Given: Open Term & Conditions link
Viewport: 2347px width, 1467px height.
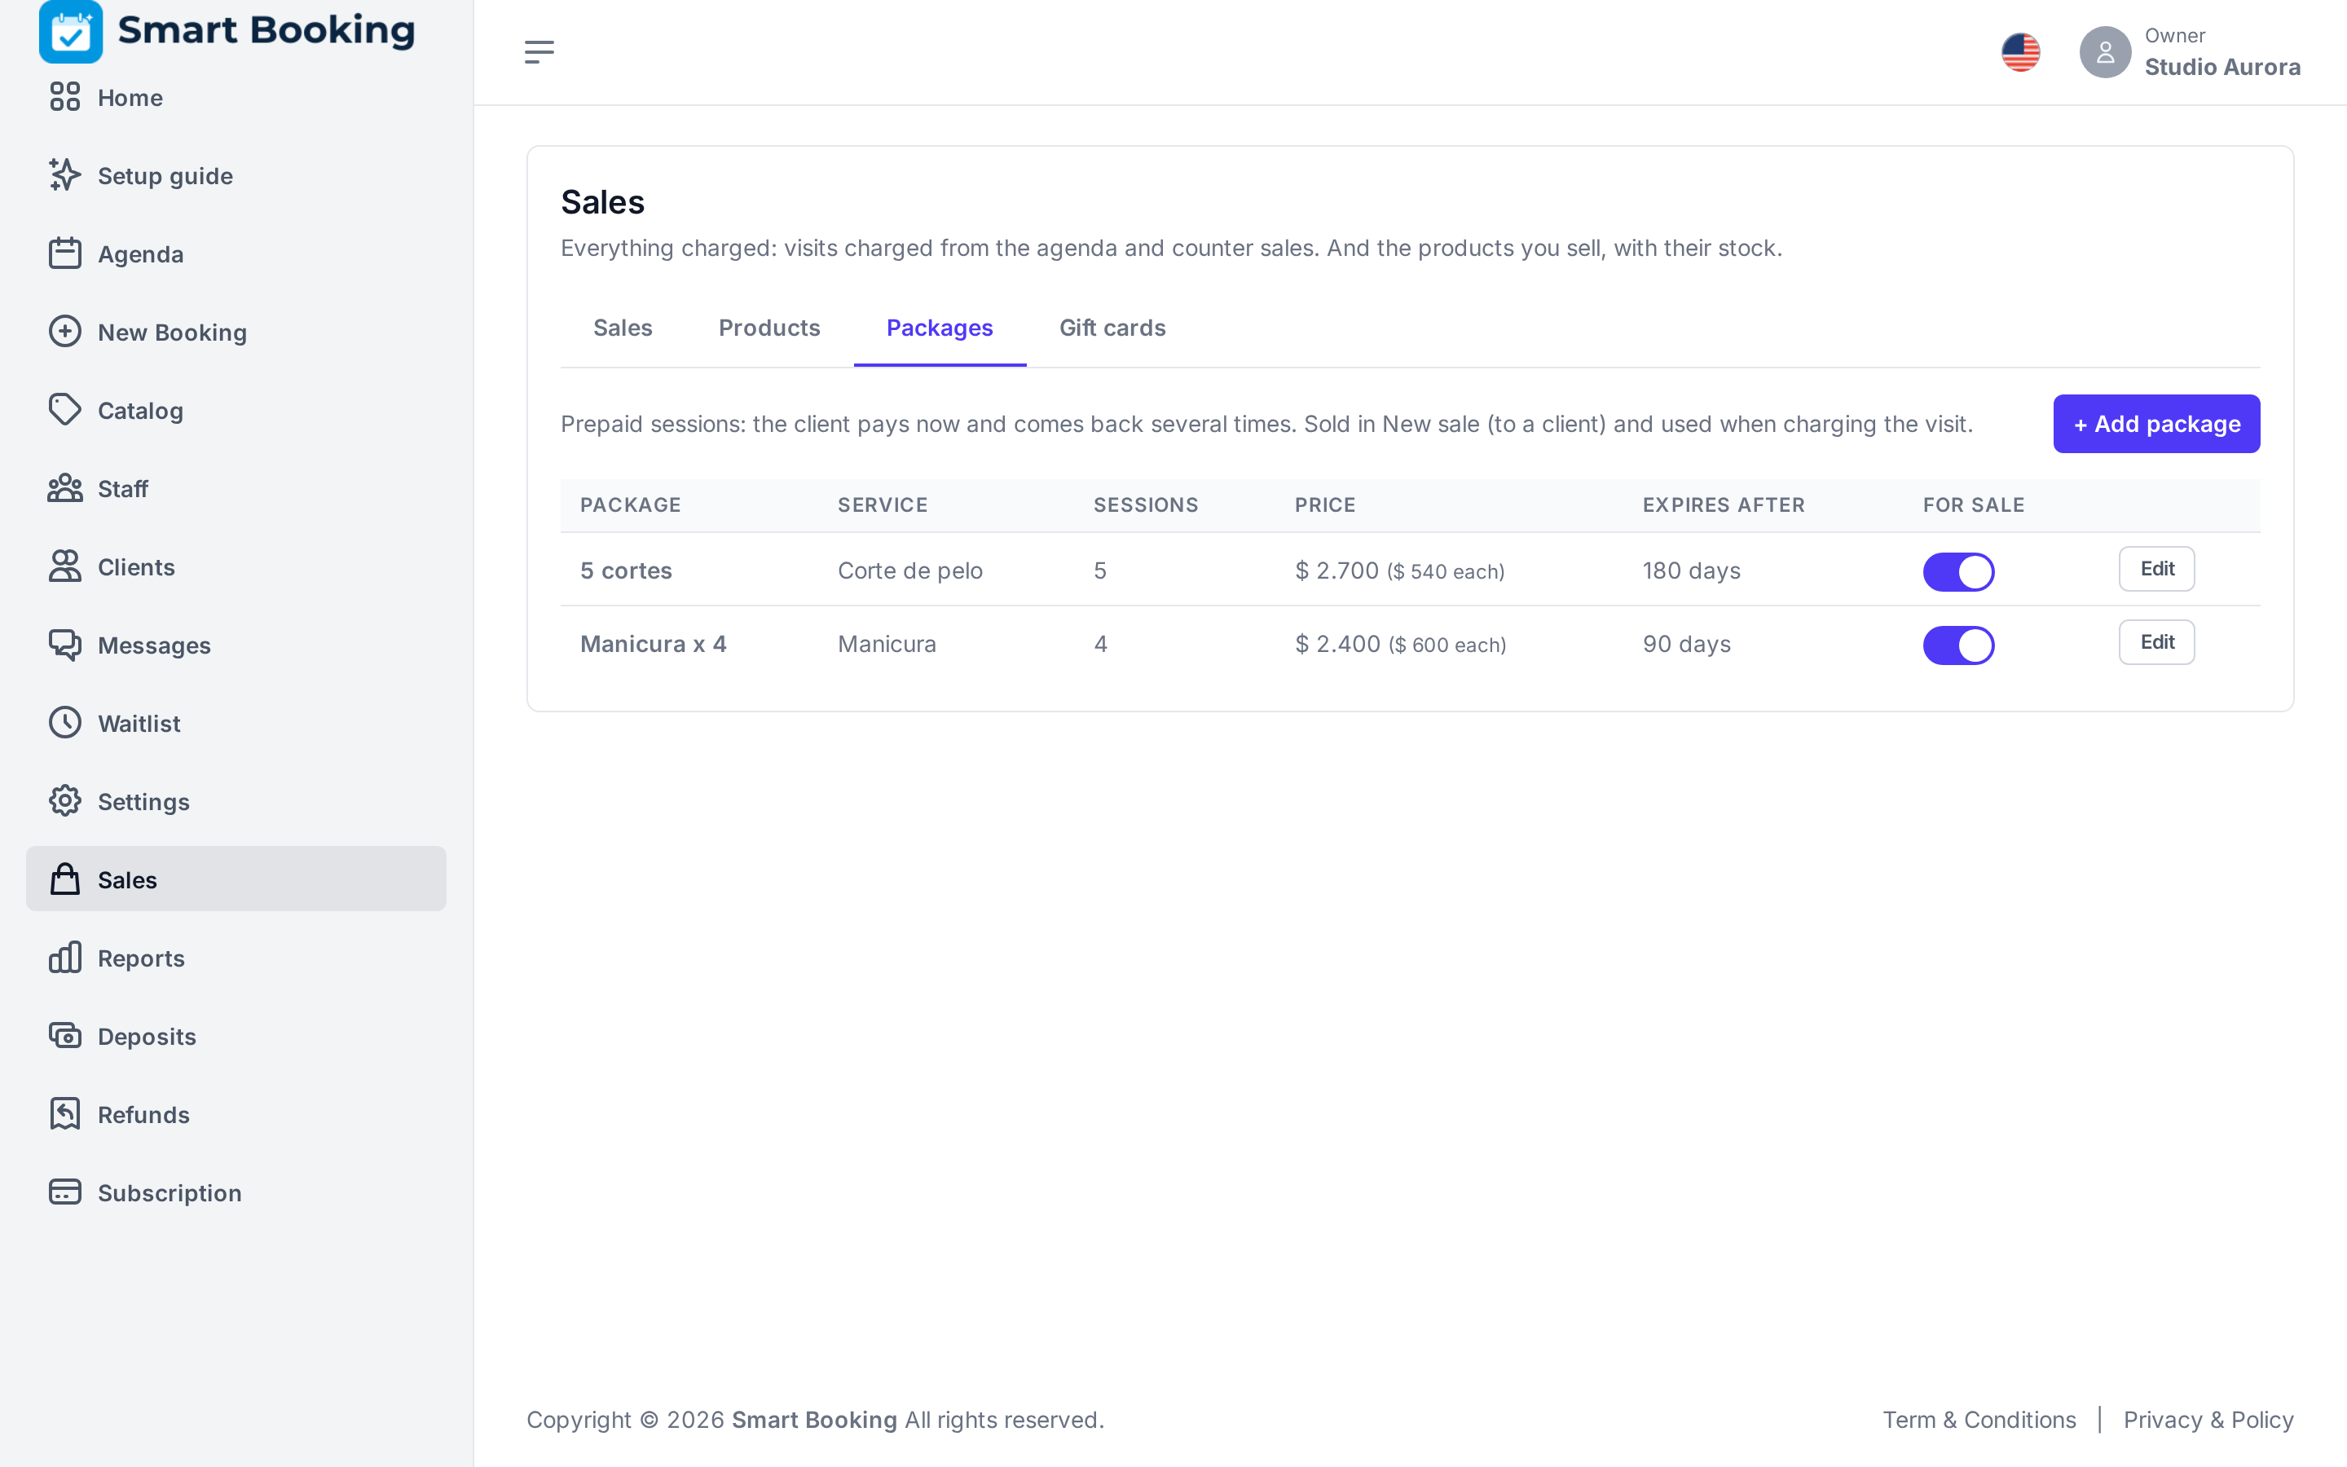Looking at the screenshot, I should click(1979, 1420).
